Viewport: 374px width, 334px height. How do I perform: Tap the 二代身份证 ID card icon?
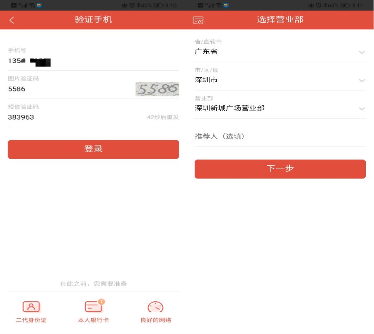(x=31, y=307)
